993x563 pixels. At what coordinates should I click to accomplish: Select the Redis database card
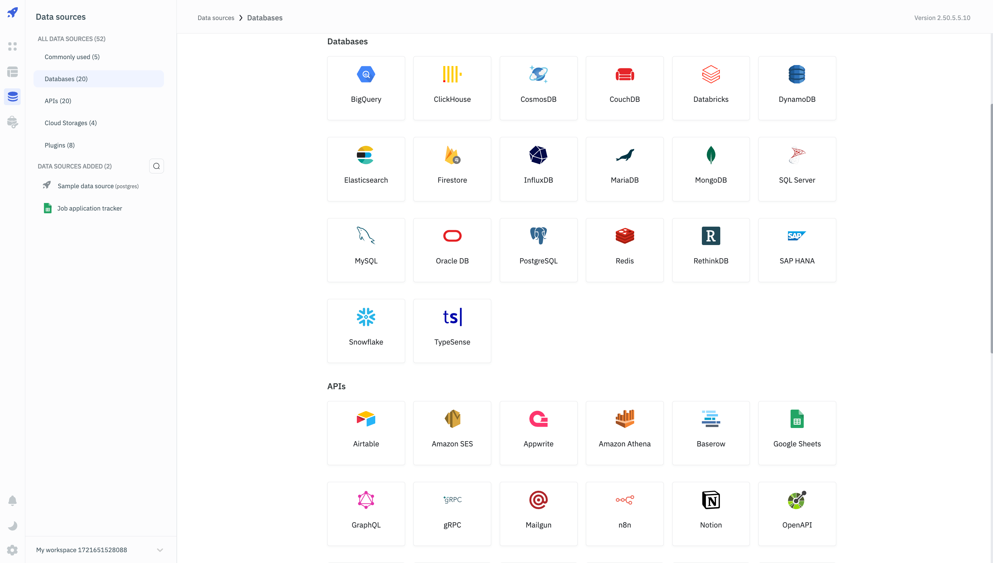point(625,250)
